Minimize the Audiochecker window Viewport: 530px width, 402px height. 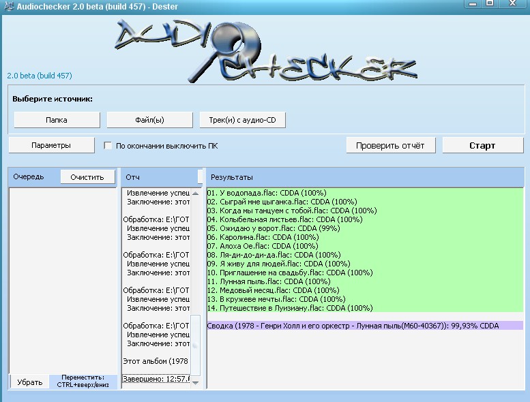tap(472, 4)
